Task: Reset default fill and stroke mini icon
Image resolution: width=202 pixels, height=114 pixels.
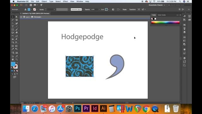Action: click(x=12, y=67)
